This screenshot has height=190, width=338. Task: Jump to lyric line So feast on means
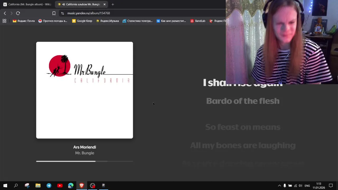243,127
